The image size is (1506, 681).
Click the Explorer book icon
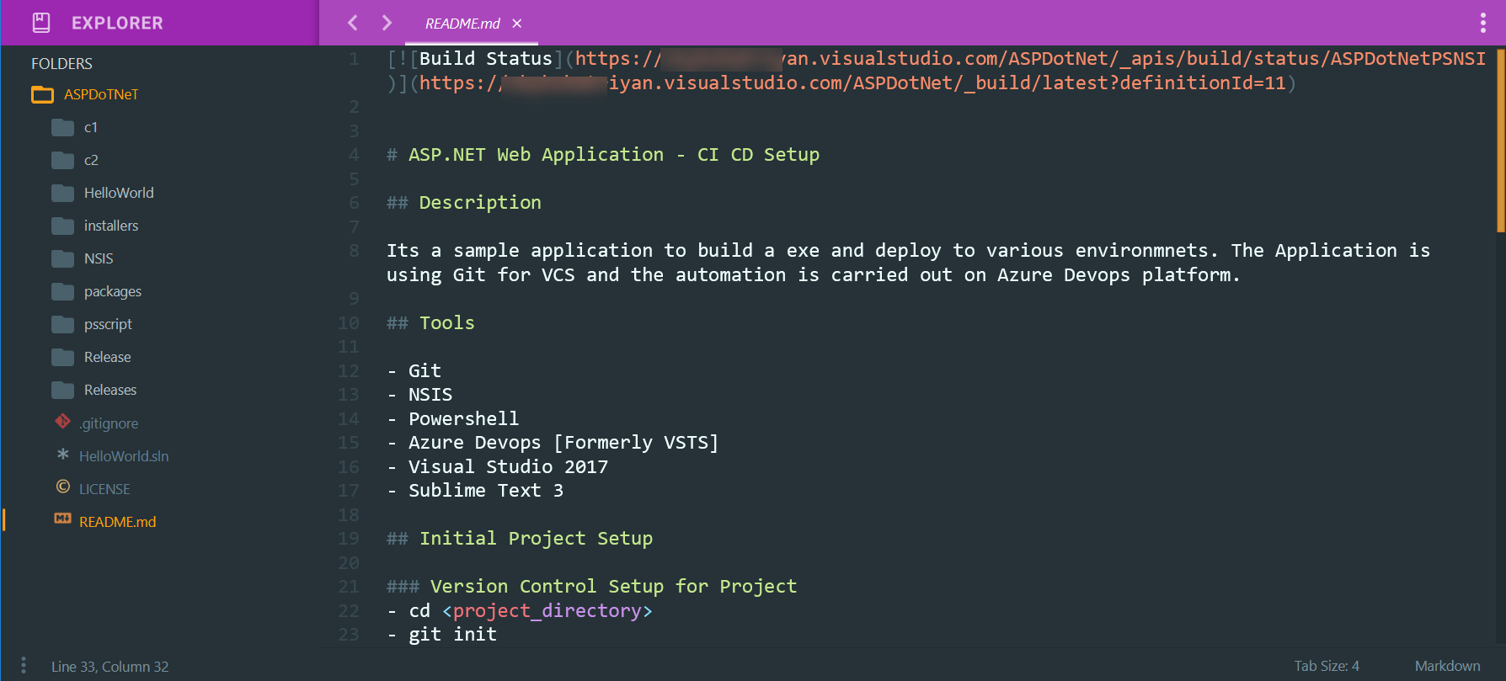pyautogui.click(x=41, y=23)
